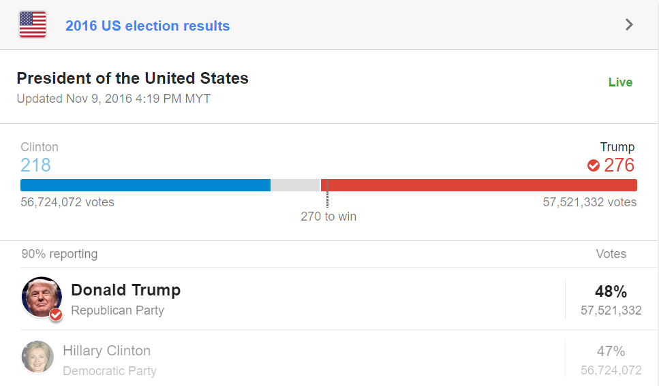Open the 2016 US election results link
The image size is (659, 386).
click(147, 26)
